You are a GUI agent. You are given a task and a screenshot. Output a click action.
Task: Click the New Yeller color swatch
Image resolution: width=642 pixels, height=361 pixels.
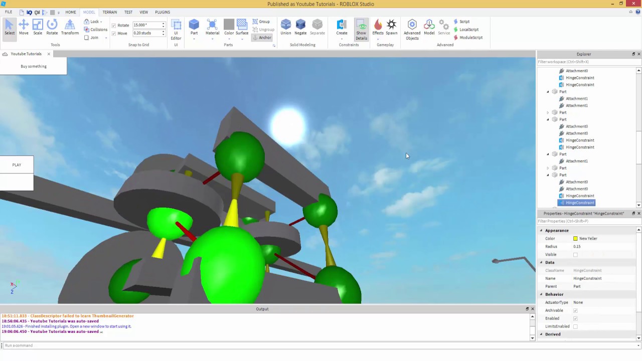click(x=575, y=239)
